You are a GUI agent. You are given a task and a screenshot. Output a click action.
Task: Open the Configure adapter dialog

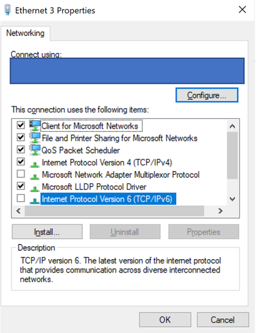pos(207,95)
